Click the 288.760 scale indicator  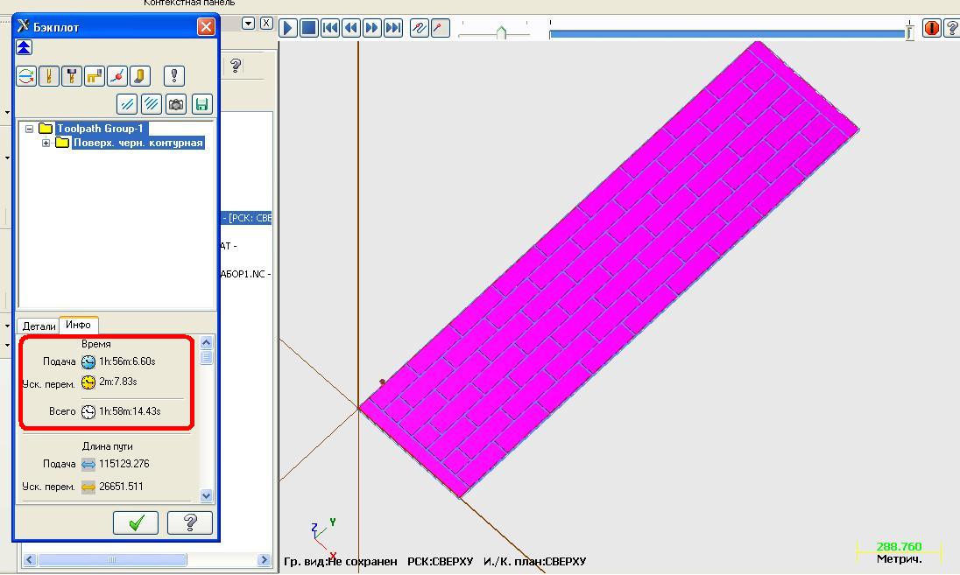(898, 546)
